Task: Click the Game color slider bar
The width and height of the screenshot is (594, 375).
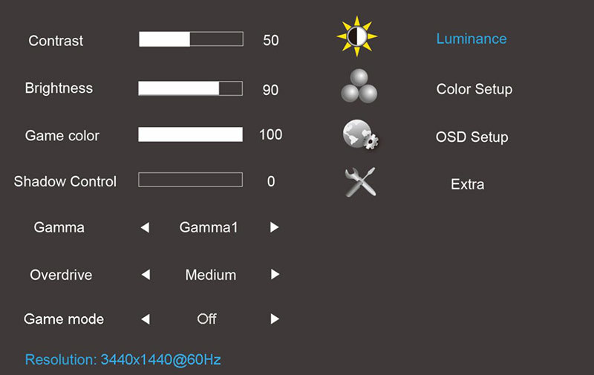Action: pos(190,134)
